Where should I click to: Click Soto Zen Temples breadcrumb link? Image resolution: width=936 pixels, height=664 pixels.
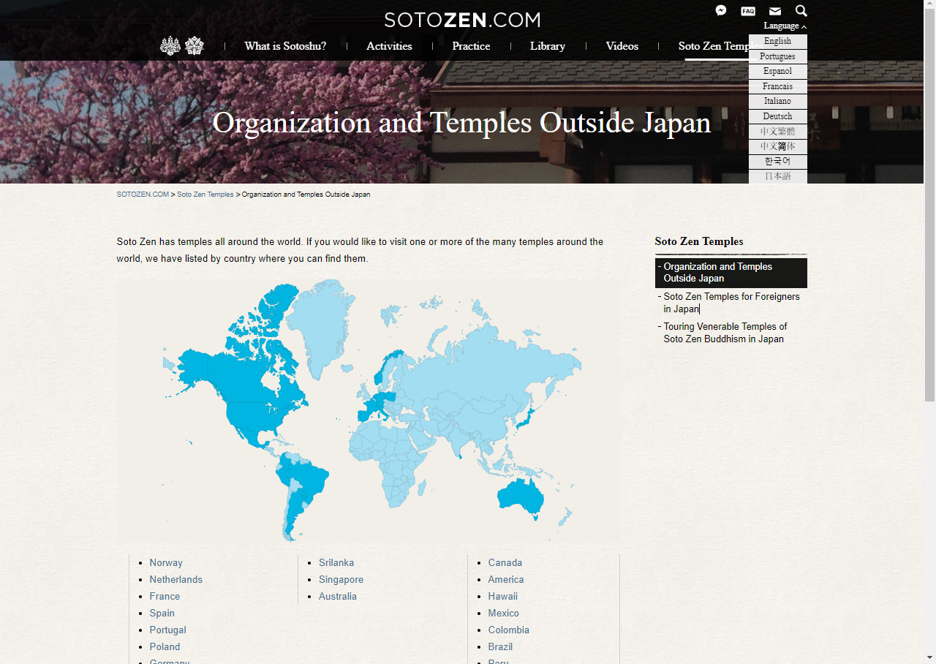(205, 195)
